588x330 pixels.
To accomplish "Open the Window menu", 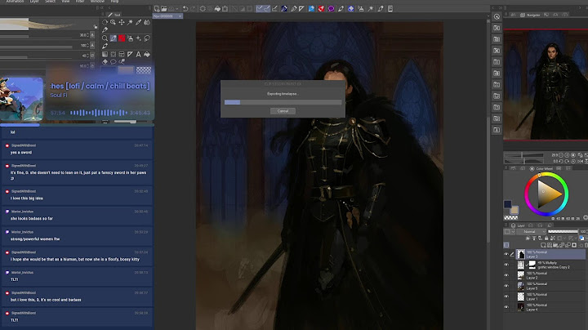I will coord(97,2).
